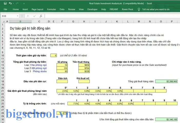Click the greyed Redo icon
Image resolution: width=180 pixels, height=123 pixels.
(x=17, y=3)
